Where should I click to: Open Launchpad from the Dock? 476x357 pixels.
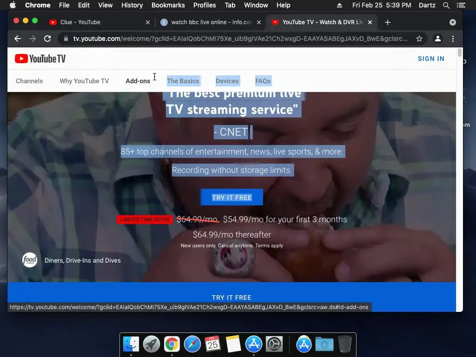152,344
